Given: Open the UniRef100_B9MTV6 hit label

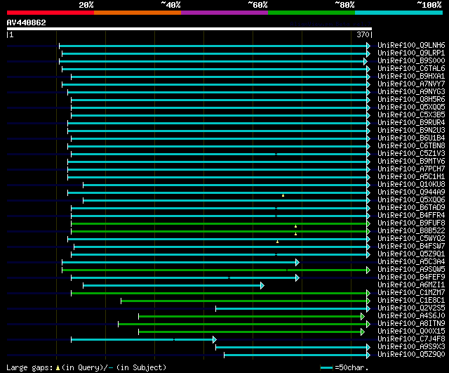Looking at the screenshot, I should 411,162.
